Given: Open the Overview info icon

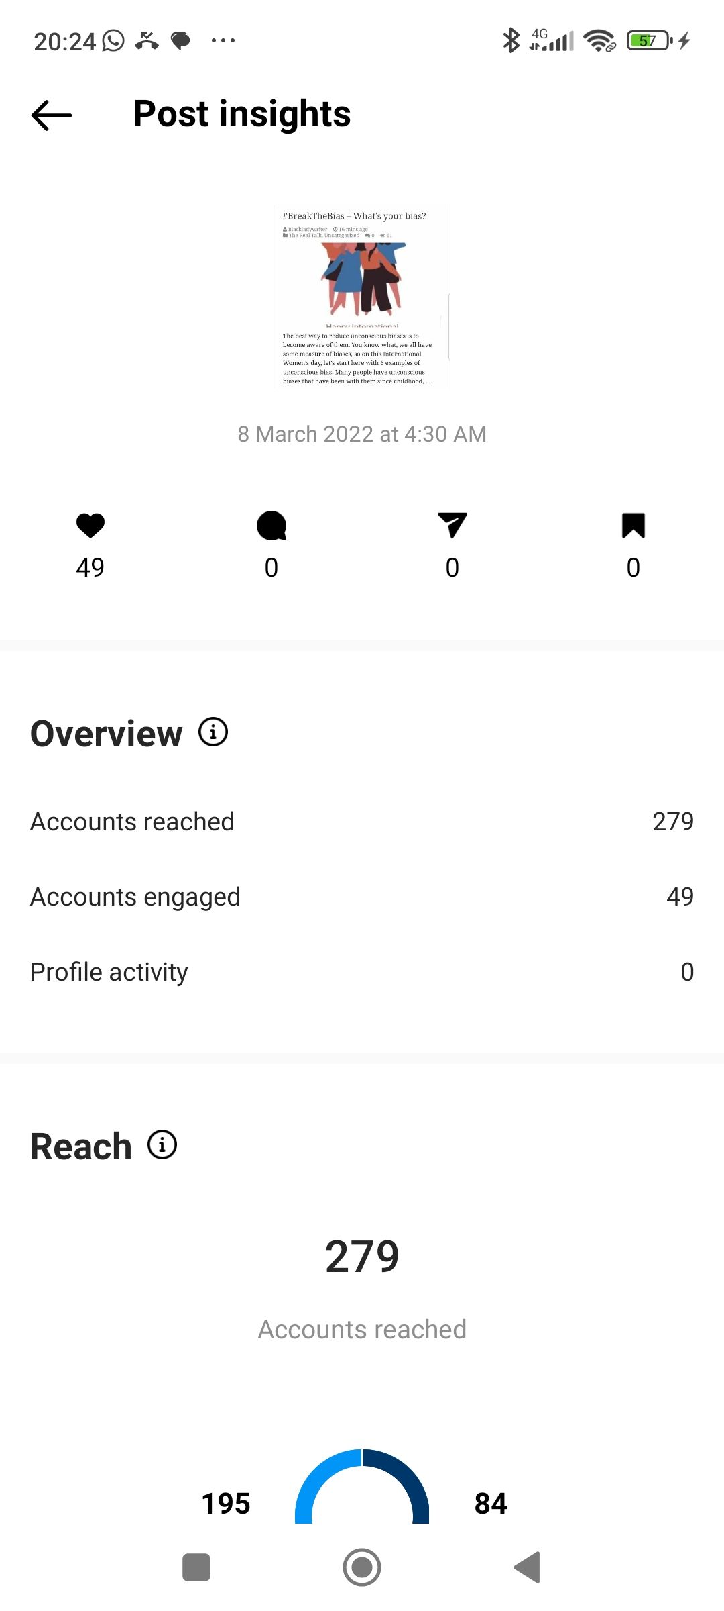Looking at the screenshot, I should coord(213,732).
